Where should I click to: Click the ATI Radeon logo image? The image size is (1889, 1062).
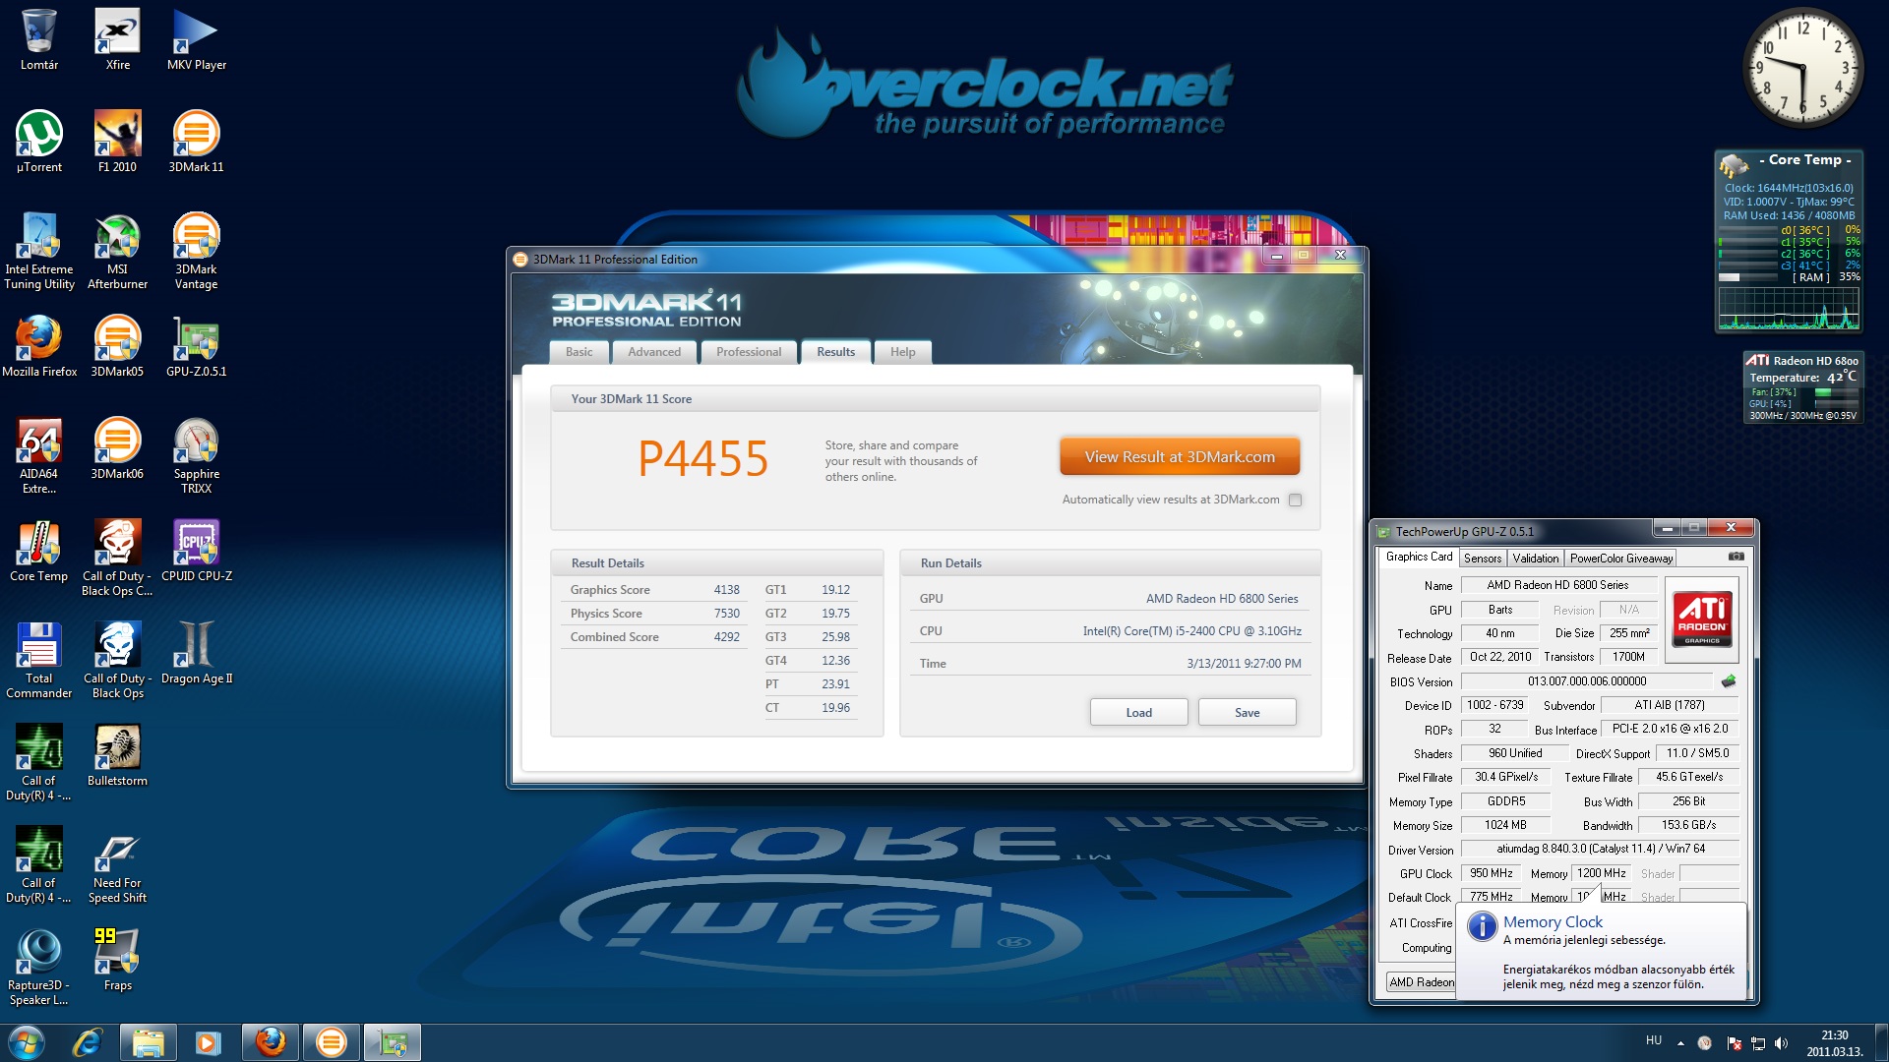pyautogui.click(x=1702, y=619)
